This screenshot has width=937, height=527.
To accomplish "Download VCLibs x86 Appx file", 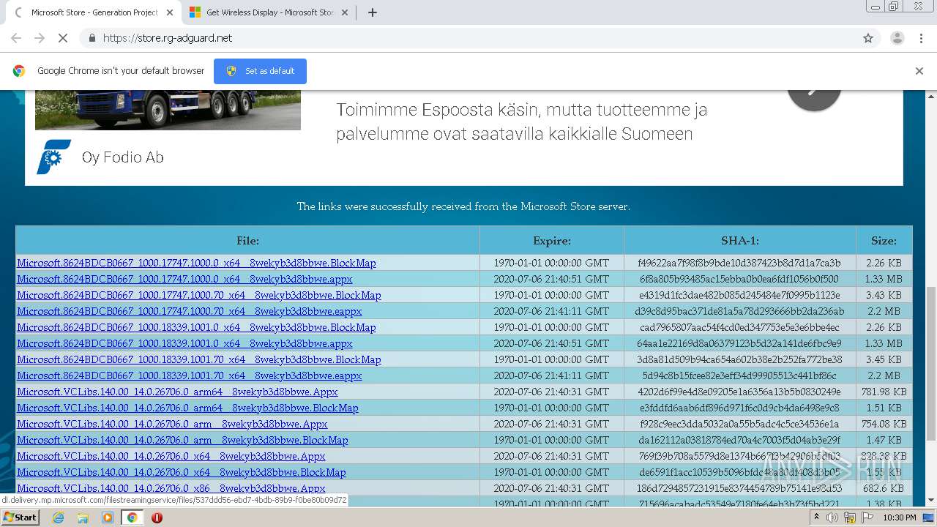I will 171,488.
